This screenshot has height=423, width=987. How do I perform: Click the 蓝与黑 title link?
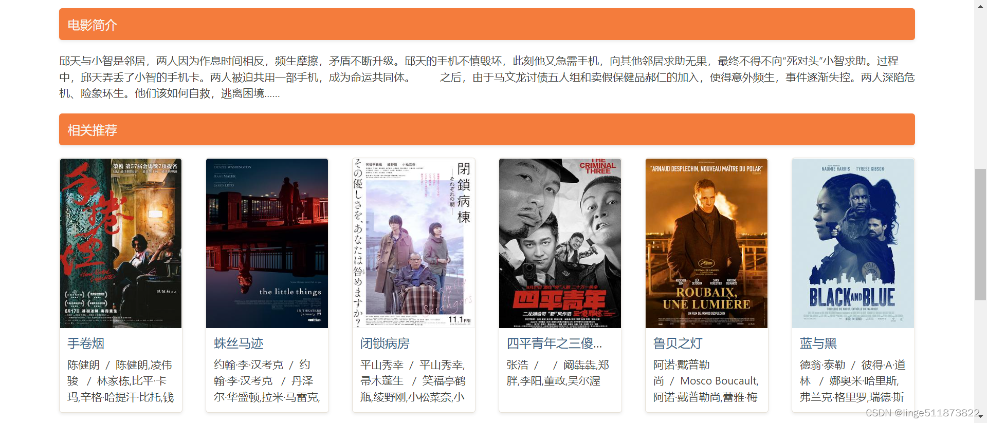point(818,343)
